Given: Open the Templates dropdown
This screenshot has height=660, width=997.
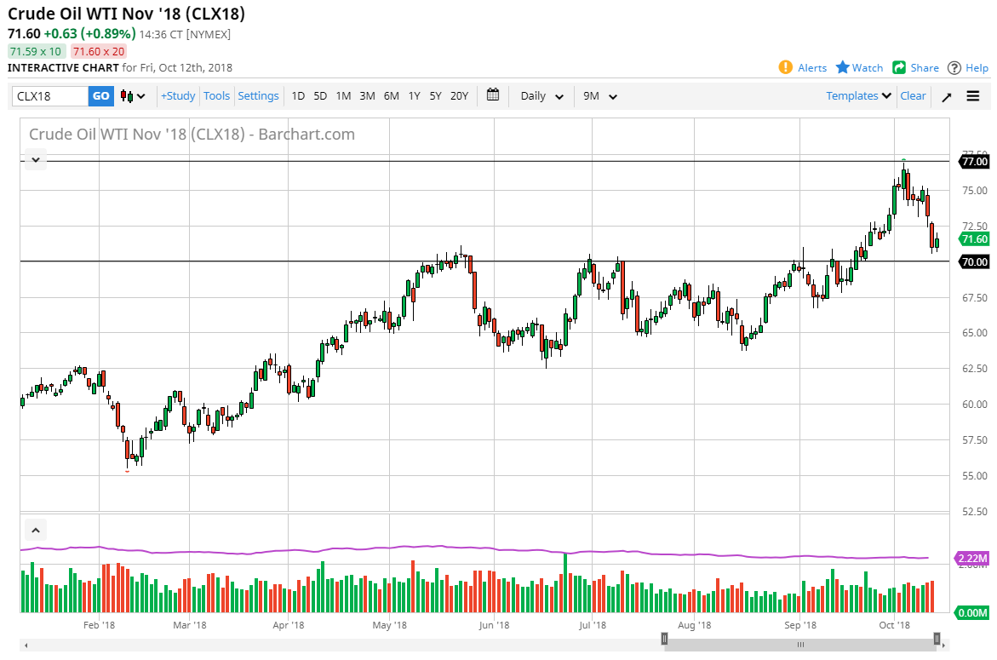Looking at the screenshot, I should click(x=858, y=96).
